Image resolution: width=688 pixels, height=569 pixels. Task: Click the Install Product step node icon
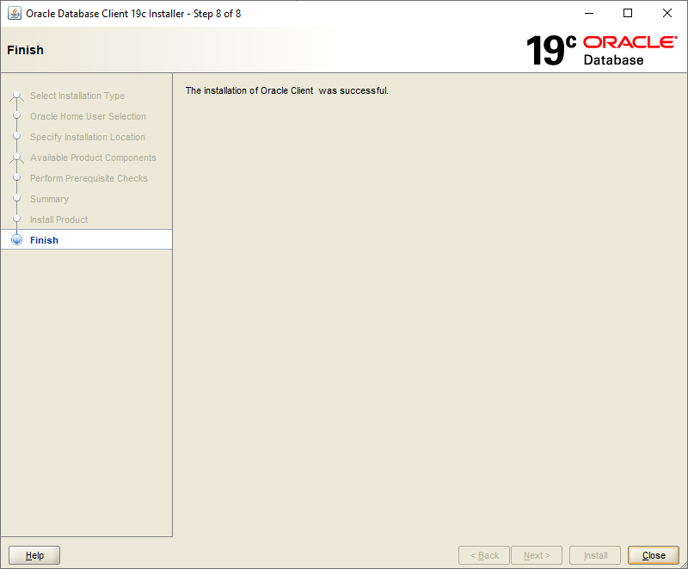(x=16, y=219)
